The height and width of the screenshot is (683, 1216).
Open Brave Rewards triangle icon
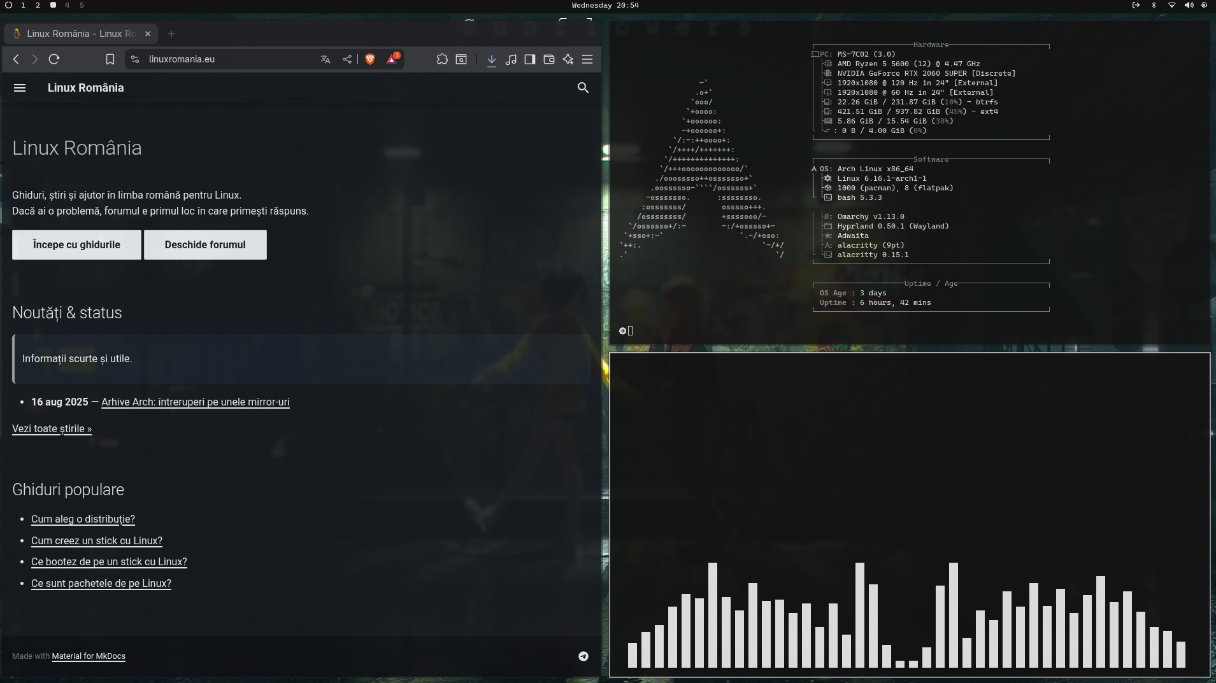point(392,59)
